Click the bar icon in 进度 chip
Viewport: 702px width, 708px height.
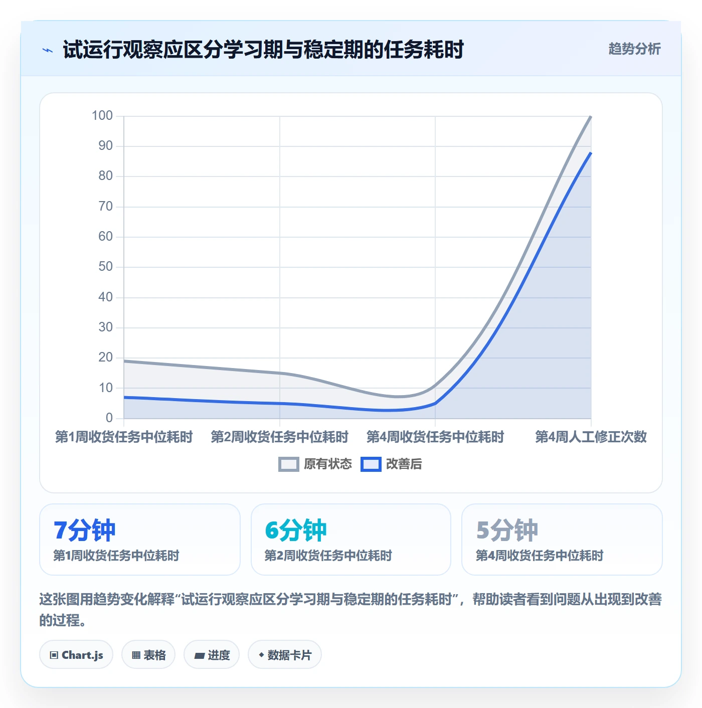tap(199, 655)
